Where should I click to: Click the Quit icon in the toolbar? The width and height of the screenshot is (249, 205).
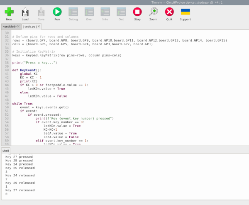pos(169,12)
